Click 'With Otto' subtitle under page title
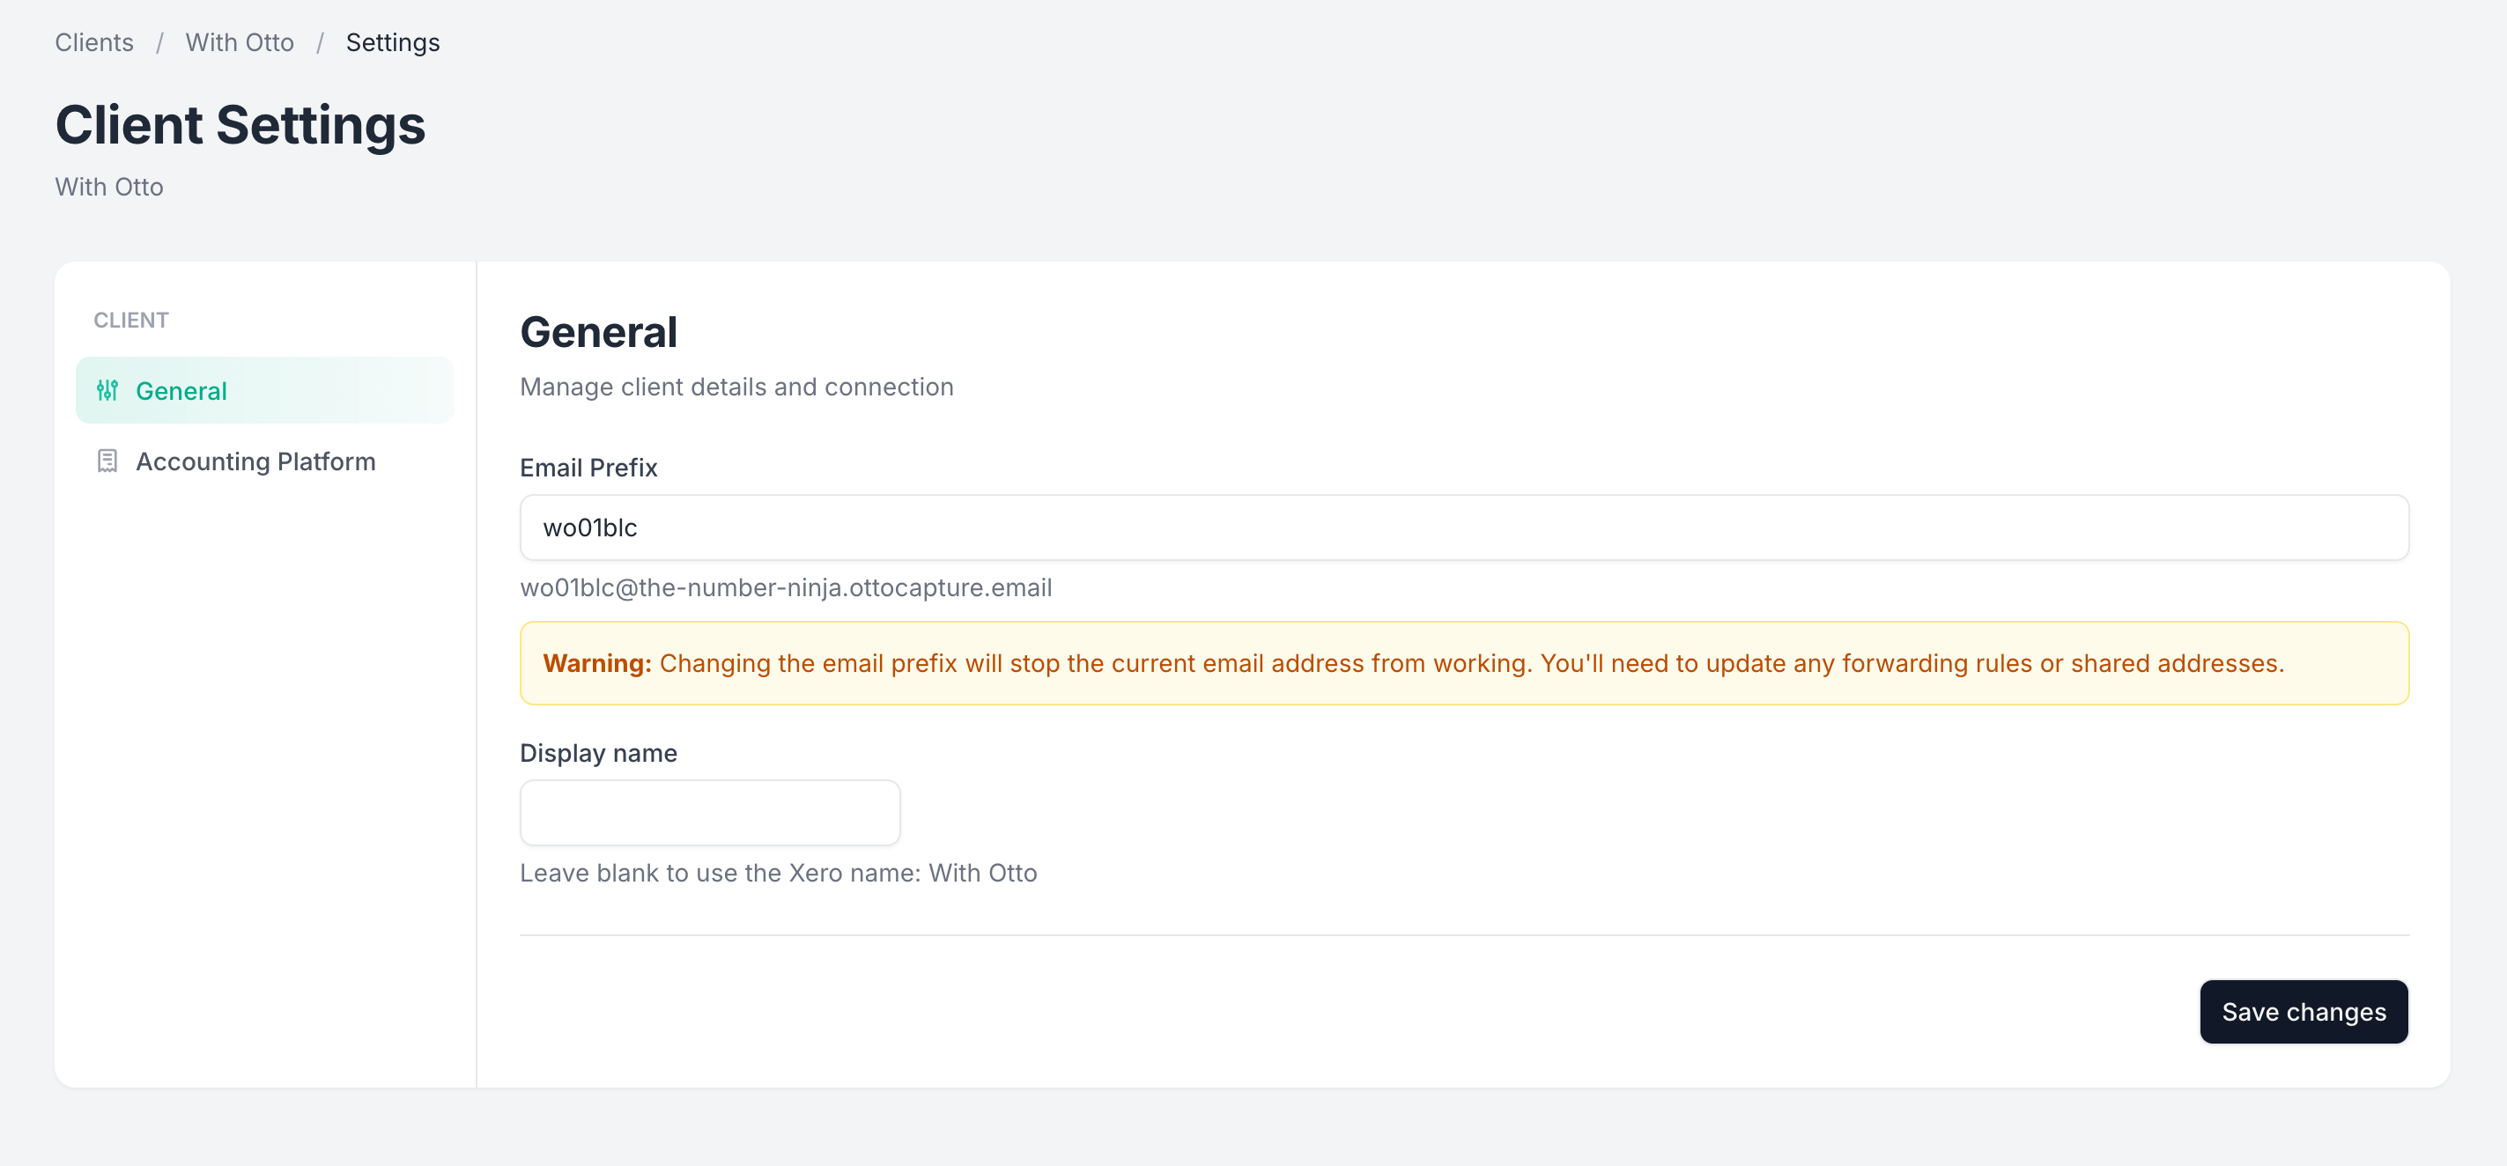Image resolution: width=2507 pixels, height=1166 pixels. click(109, 187)
